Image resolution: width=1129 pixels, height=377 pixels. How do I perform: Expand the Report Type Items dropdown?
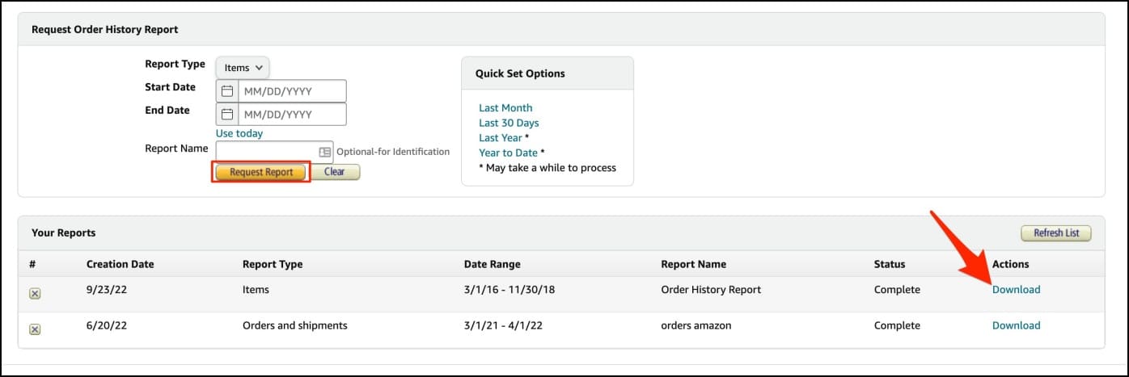point(243,68)
